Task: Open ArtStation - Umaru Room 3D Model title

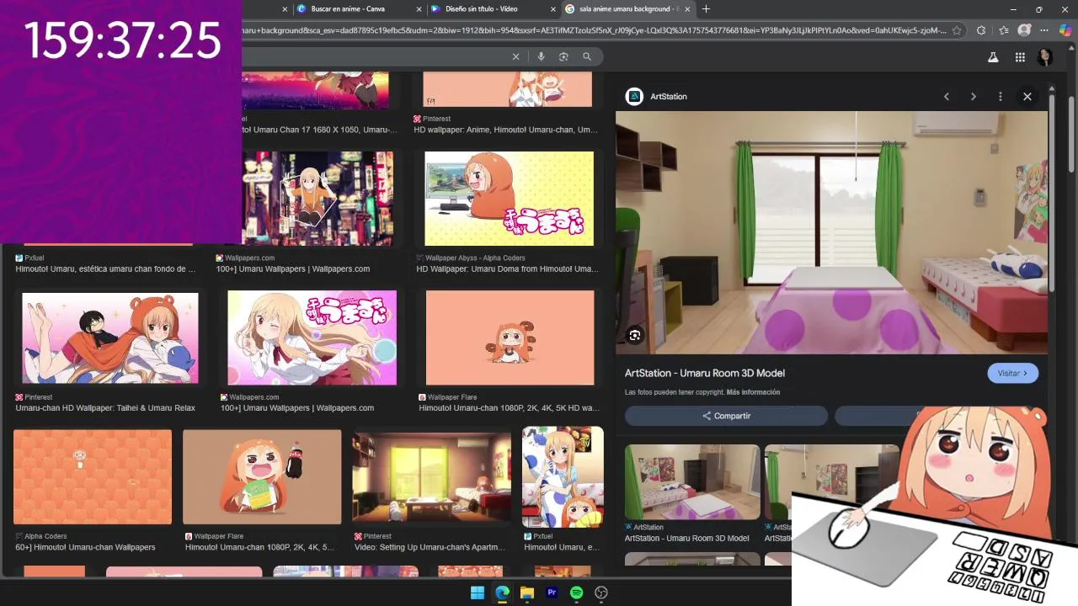Action: coord(704,373)
